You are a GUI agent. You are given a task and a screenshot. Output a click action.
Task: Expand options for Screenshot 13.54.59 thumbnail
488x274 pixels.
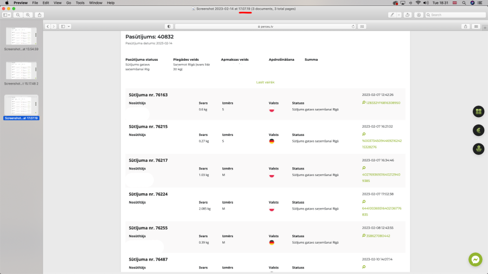pos(36,35)
